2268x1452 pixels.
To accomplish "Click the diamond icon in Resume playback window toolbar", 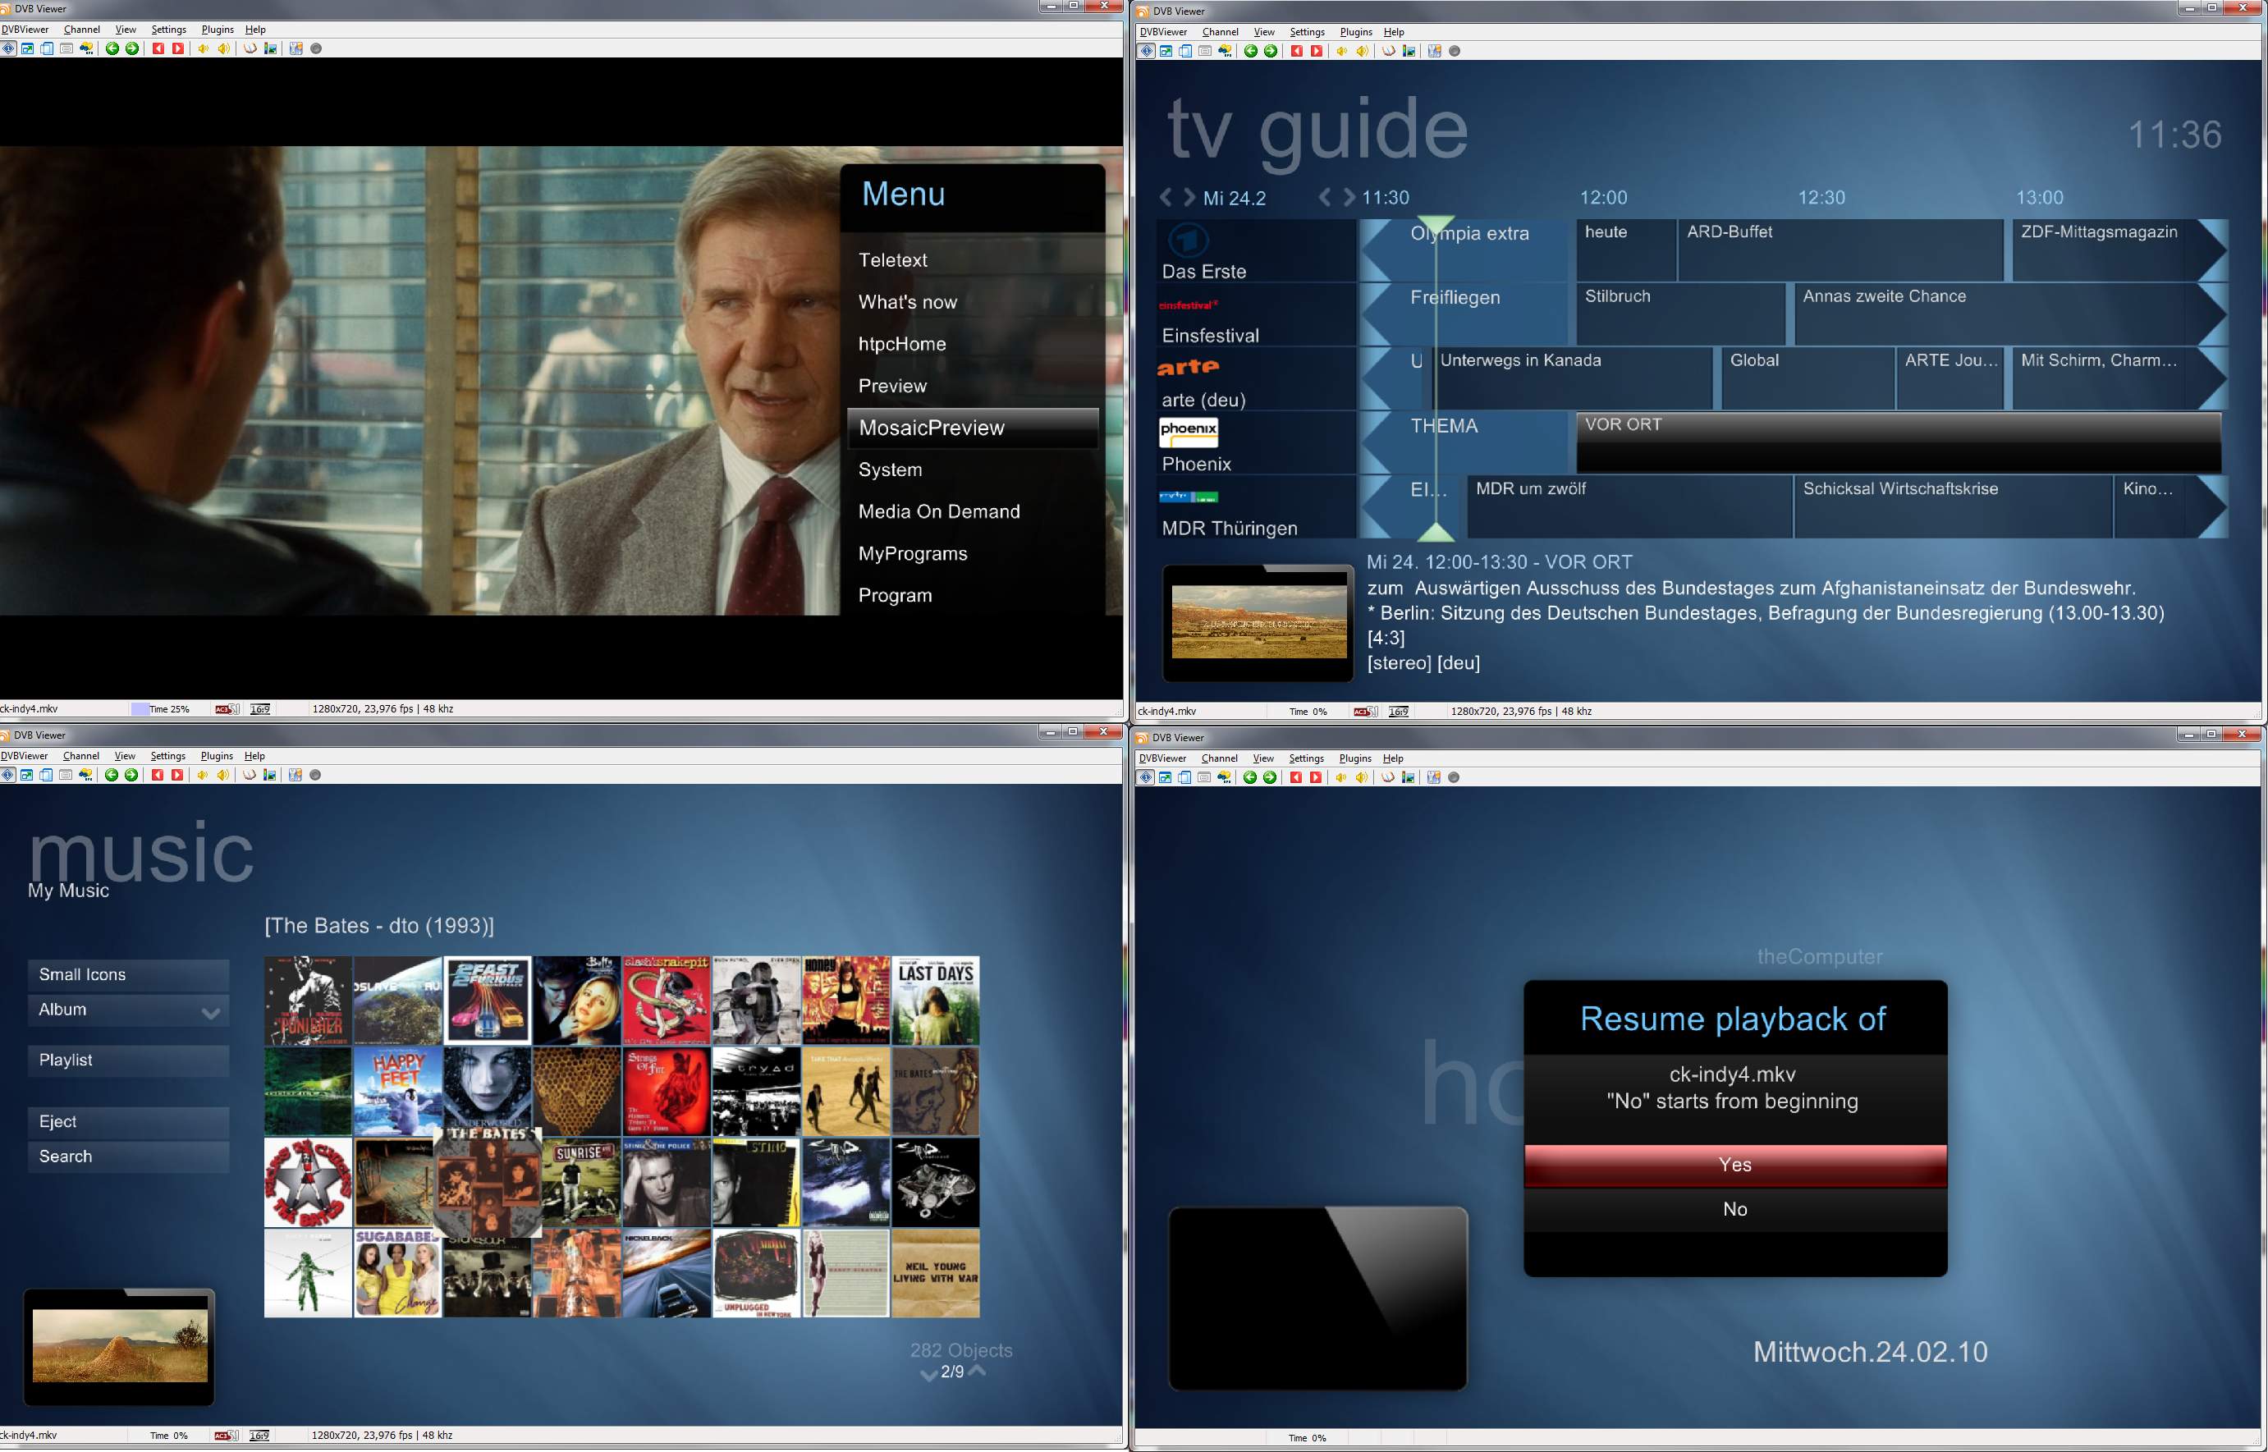I will 1145,778.
